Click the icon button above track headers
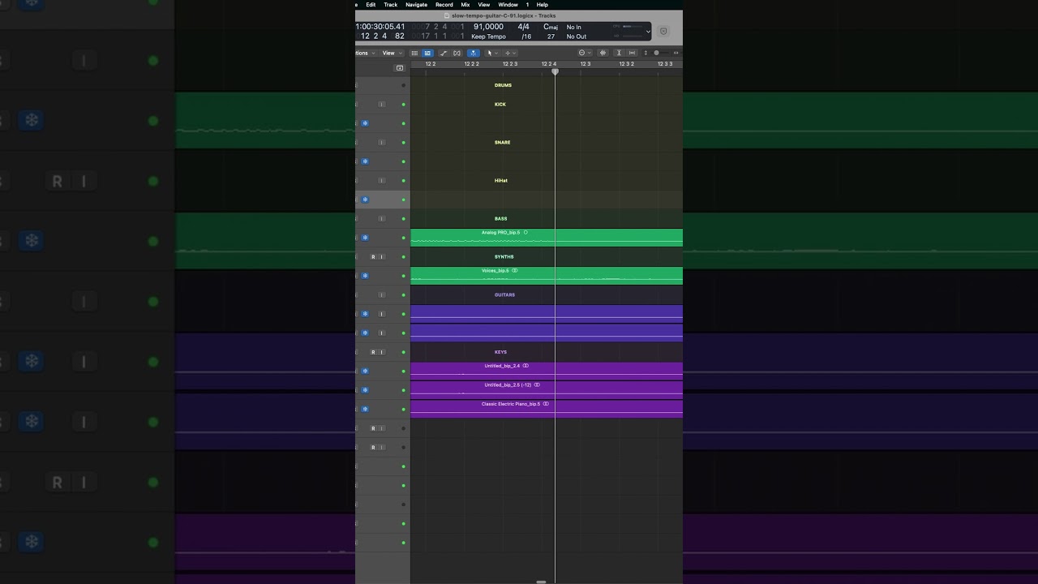This screenshot has width=1038, height=584. 399,68
